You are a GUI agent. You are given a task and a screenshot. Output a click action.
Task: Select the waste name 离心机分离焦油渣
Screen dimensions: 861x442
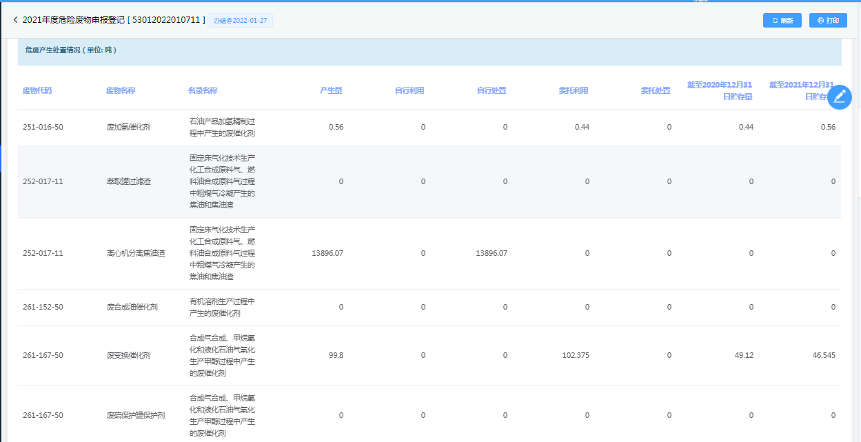[136, 253]
